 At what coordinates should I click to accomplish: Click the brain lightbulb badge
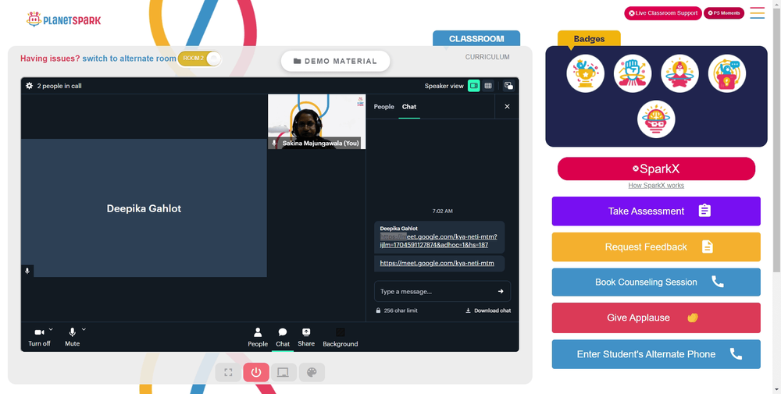(x=656, y=119)
